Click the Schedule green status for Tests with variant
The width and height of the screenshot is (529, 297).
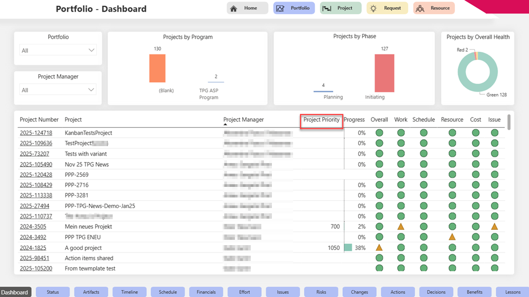pos(424,154)
